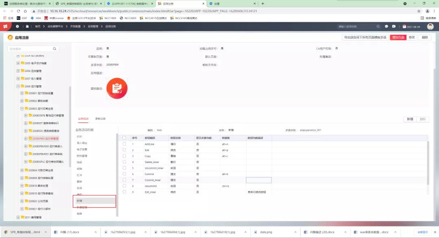Open the JIRA bookmark
The image size is (439, 238).
coord(35,18)
